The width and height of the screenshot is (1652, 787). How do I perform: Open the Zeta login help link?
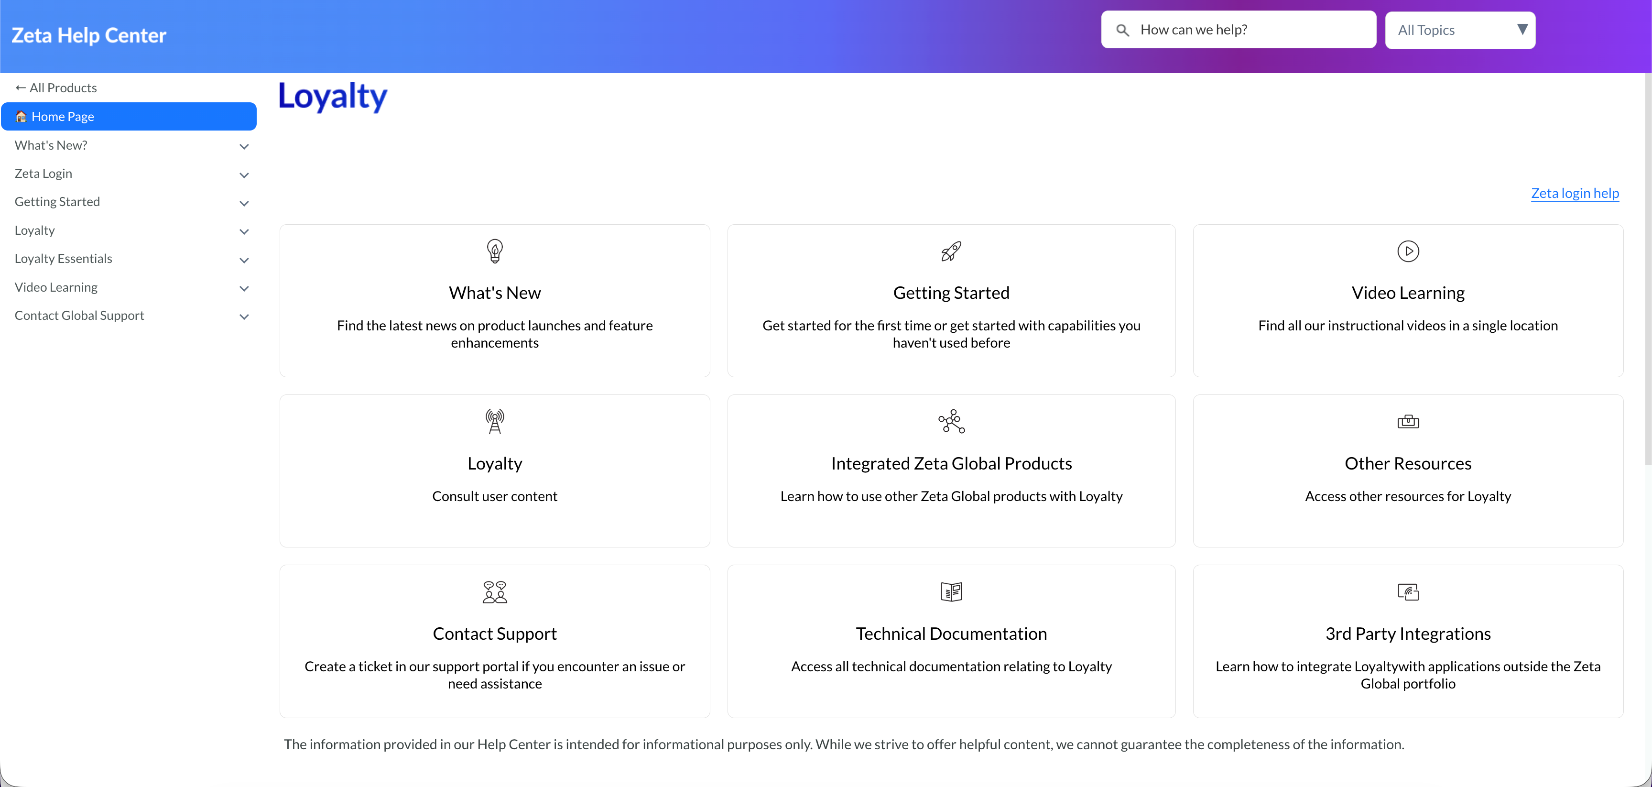pyautogui.click(x=1575, y=193)
